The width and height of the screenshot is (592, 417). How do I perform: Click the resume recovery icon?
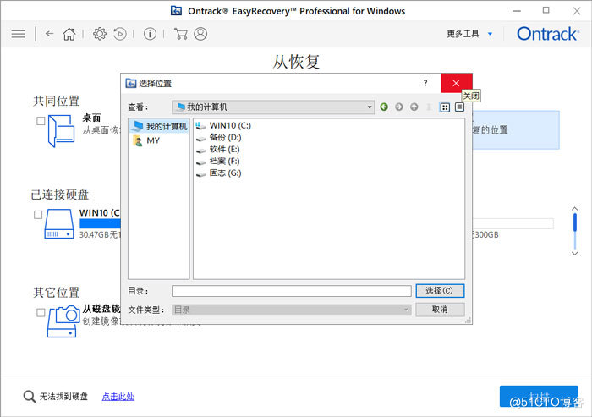click(120, 34)
